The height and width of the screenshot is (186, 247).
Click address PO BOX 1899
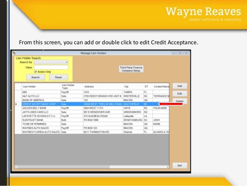pos(103,120)
